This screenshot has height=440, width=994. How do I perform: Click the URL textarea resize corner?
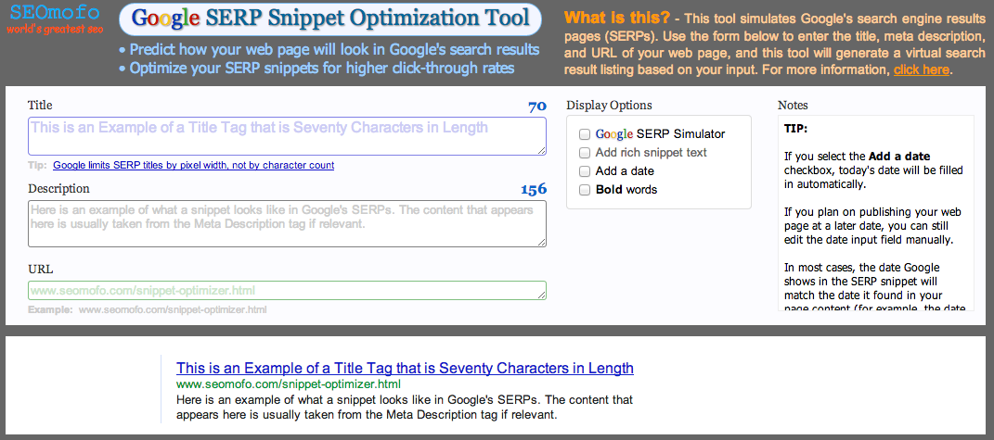pyautogui.click(x=541, y=295)
